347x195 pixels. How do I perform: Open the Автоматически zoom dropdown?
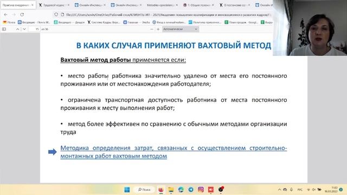tap(181, 29)
